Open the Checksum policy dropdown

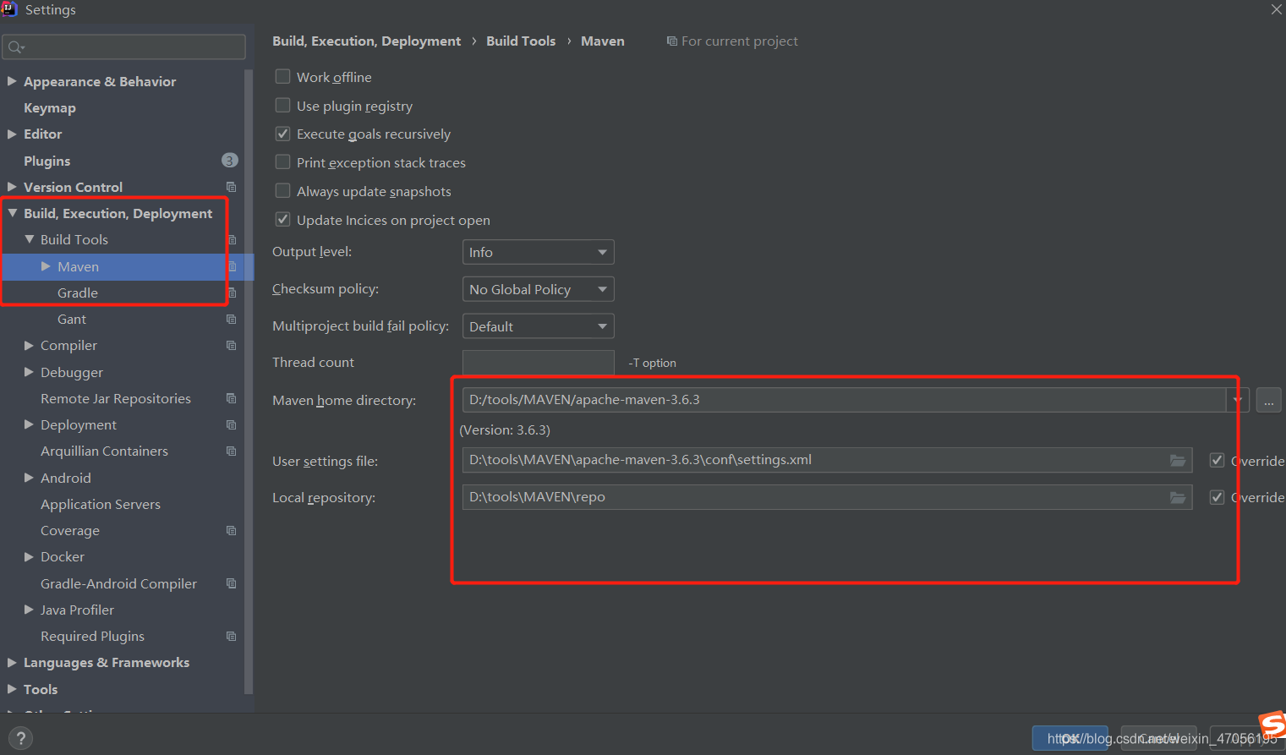pos(538,289)
